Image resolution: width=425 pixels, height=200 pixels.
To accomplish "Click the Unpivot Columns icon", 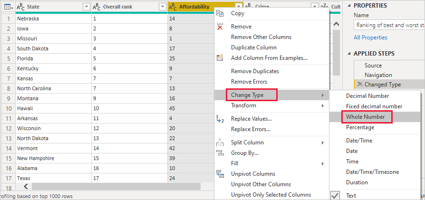I will (220, 174).
